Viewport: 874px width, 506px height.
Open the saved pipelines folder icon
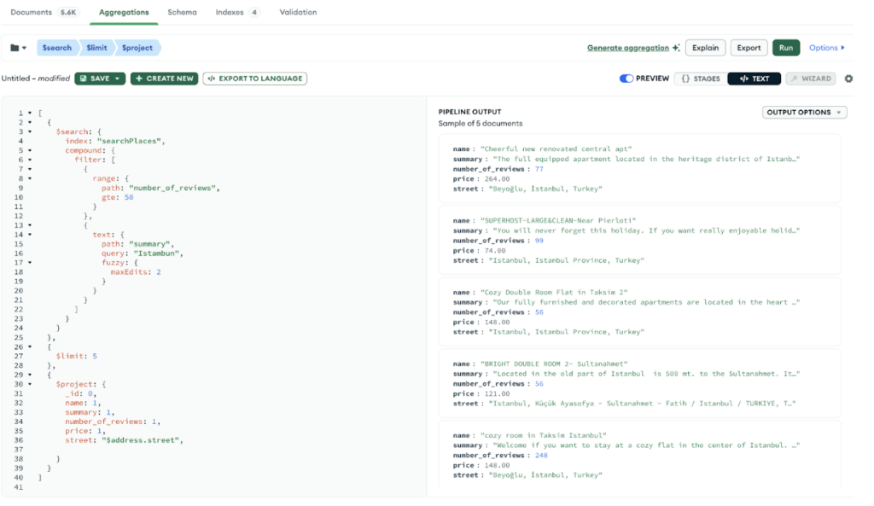pyautogui.click(x=18, y=48)
